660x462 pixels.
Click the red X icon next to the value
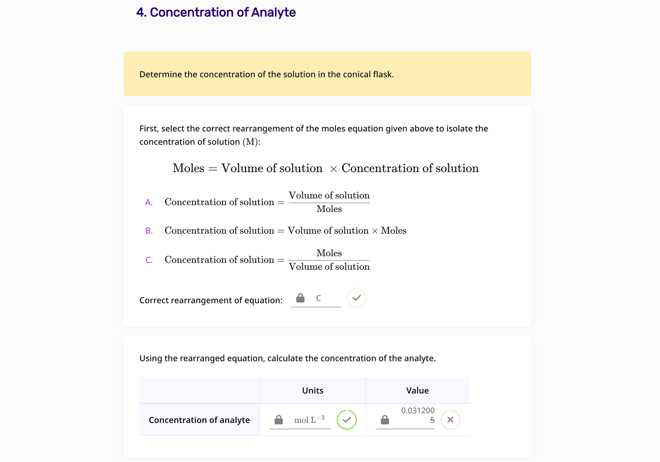(450, 420)
